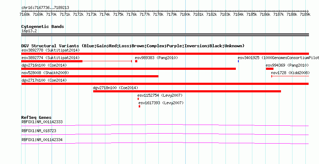Click the 7168k ruler tick label
Image resolution: width=319 pixels, height=164 pixels.
click(25, 14)
